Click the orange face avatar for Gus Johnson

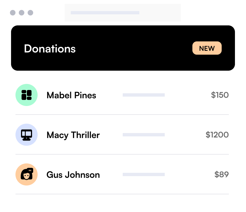coord(27,174)
